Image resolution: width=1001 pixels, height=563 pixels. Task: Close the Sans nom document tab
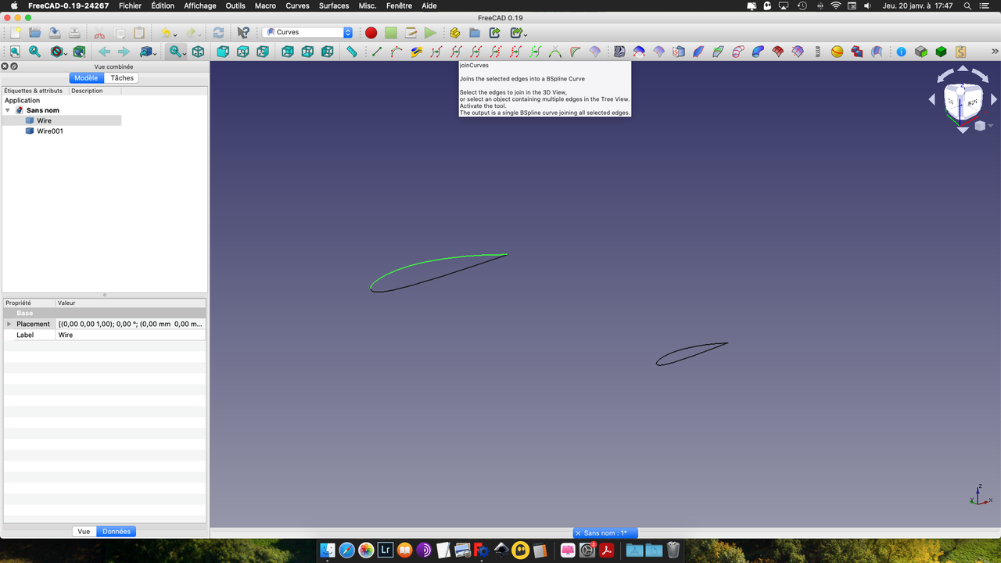coord(578,533)
